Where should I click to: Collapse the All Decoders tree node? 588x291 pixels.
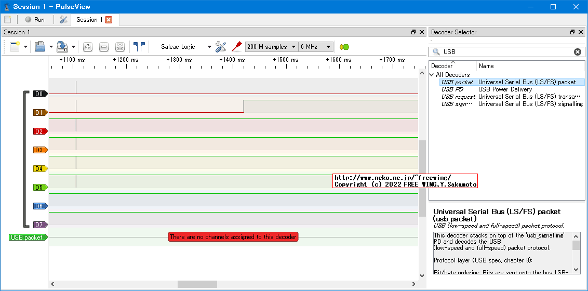click(x=432, y=75)
